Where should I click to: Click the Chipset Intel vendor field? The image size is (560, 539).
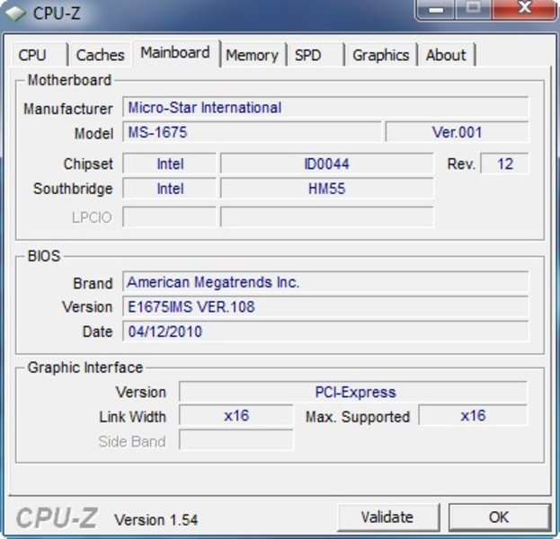(170, 163)
